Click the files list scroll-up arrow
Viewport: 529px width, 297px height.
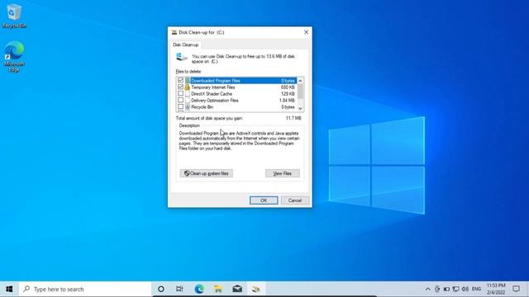300,81
